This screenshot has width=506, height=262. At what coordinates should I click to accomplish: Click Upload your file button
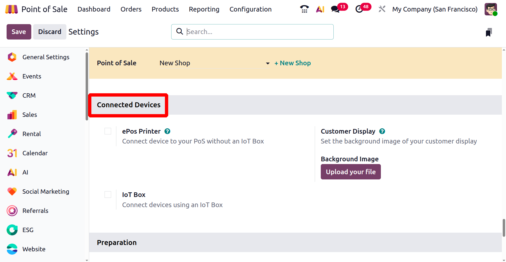click(350, 172)
